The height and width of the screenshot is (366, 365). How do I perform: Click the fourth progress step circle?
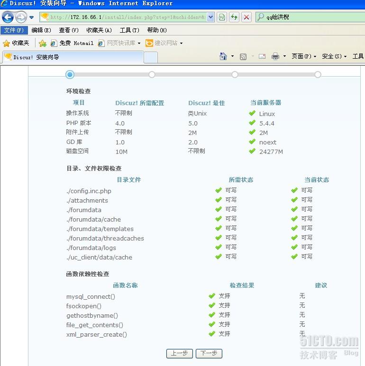(x=318, y=74)
